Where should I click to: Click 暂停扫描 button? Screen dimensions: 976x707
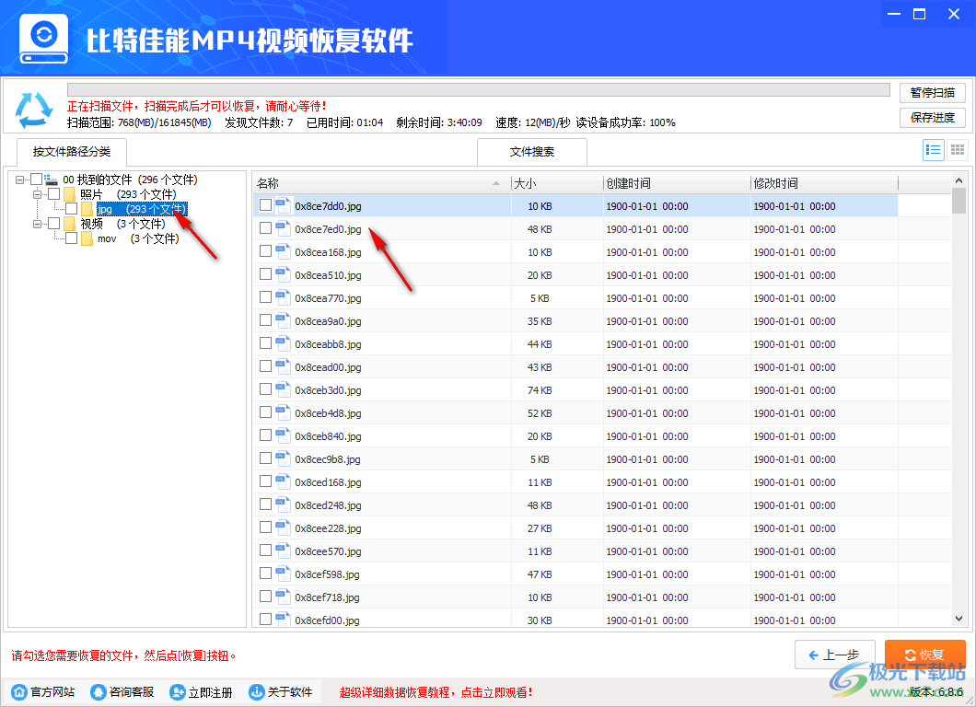[933, 93]
